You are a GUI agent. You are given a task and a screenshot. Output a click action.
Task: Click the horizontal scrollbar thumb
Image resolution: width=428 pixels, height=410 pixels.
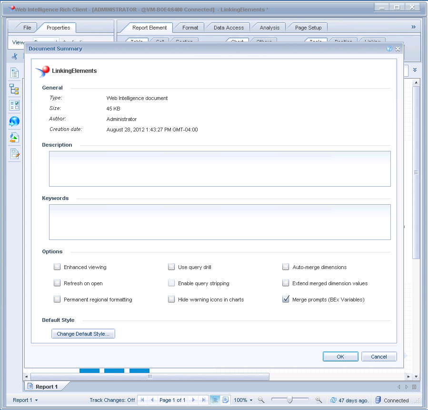(x=150, y=376)
